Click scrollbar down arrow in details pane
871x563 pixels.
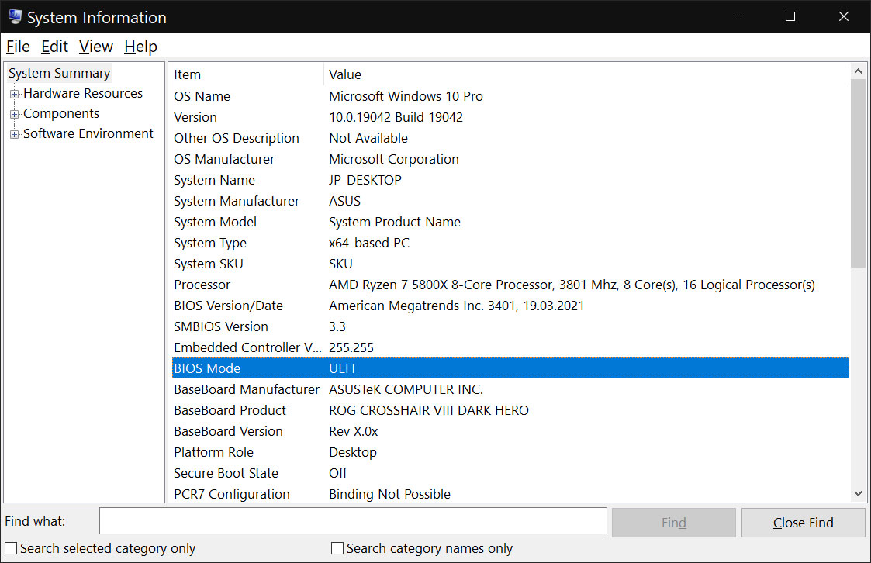[858, 494]
